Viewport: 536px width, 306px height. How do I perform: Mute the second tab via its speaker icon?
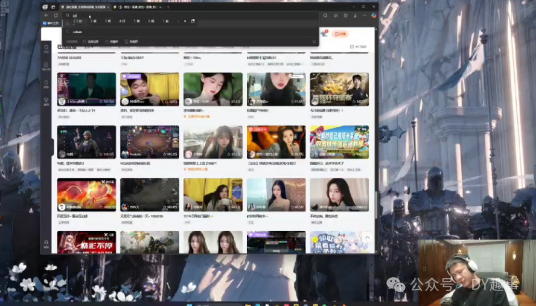(120, 7)
